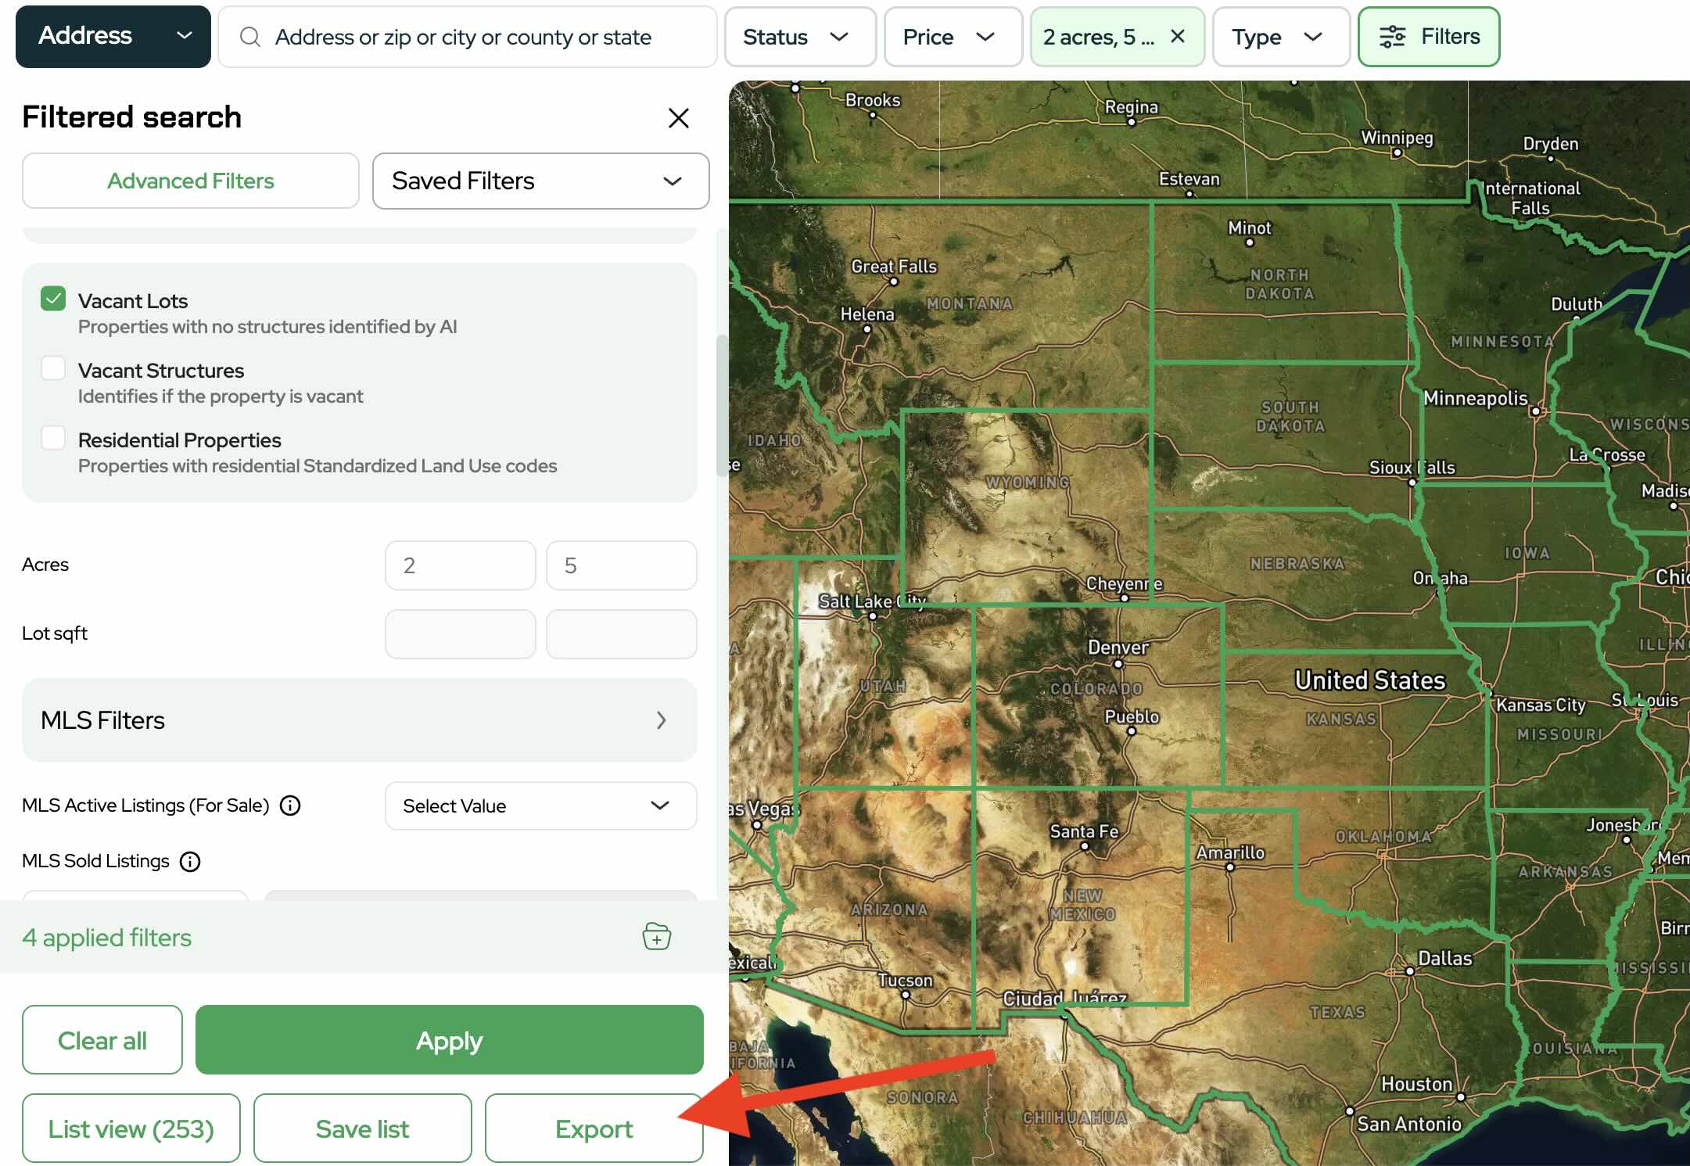Open the Saved Filters dropdown
The image size is (1690, 1166).
(540, 181)
